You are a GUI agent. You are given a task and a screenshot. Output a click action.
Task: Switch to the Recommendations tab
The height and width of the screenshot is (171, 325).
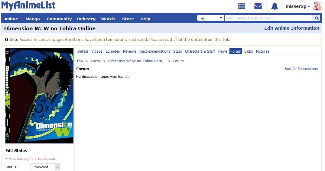pos(154,51)
